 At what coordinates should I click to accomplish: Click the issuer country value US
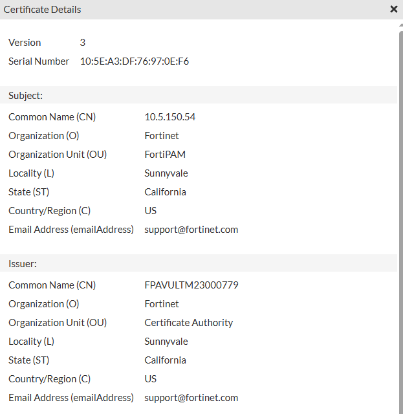tap(151, 379)
